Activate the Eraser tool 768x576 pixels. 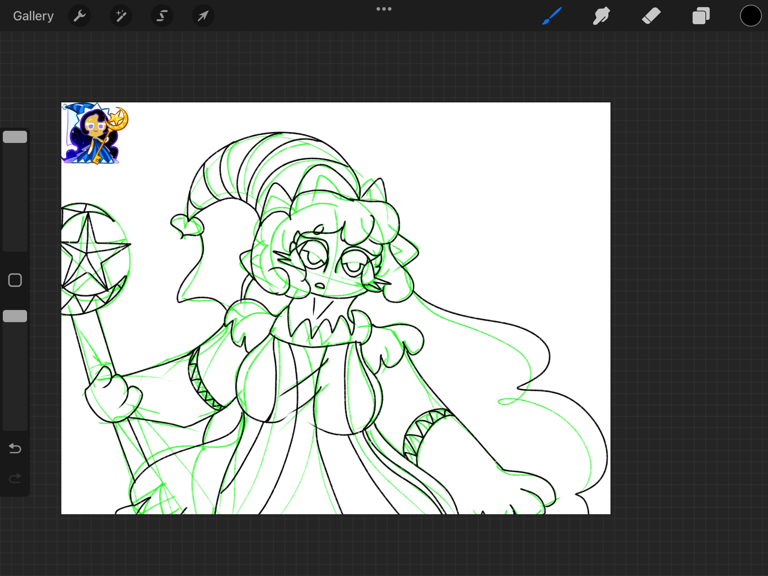pos(651,16)
